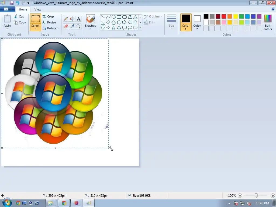Select the Fill with color bucket tool
Viewport: 276px width, 207px height.
[x=72, y=19]
